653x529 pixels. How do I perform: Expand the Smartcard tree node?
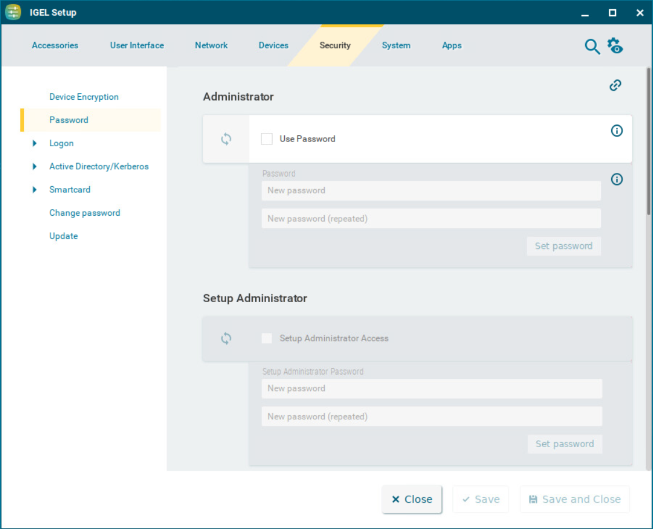[35, 190]
